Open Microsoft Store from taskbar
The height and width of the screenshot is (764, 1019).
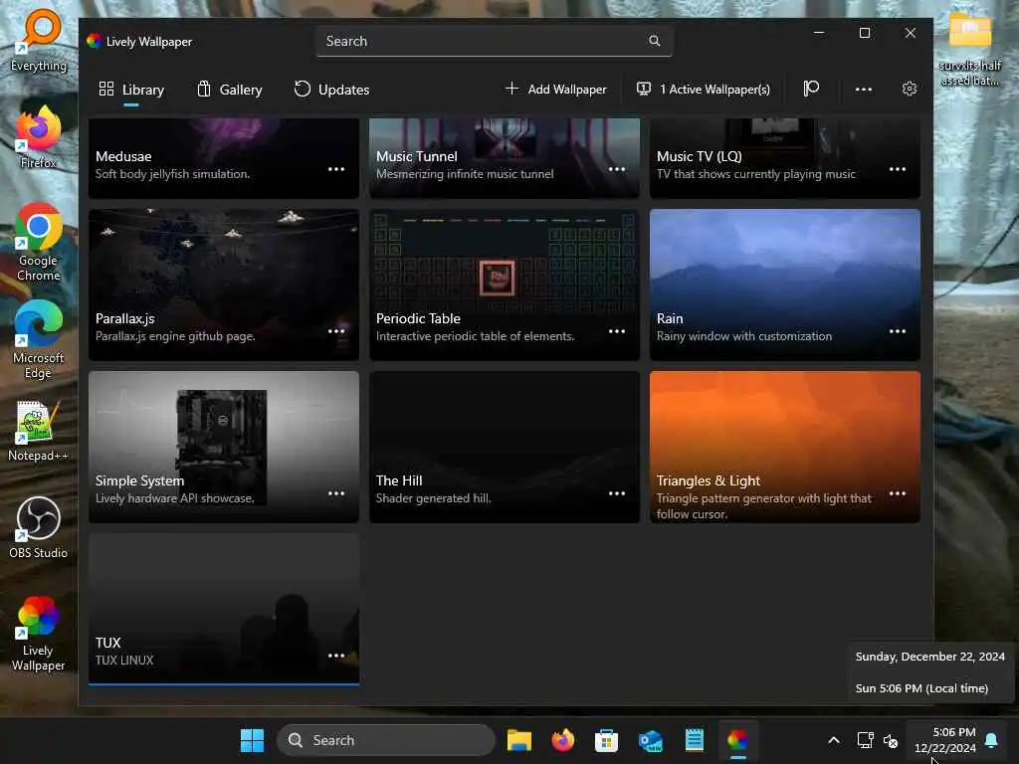click(x=606, y=740)
